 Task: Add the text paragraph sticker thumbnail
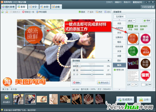click(133, 76)
